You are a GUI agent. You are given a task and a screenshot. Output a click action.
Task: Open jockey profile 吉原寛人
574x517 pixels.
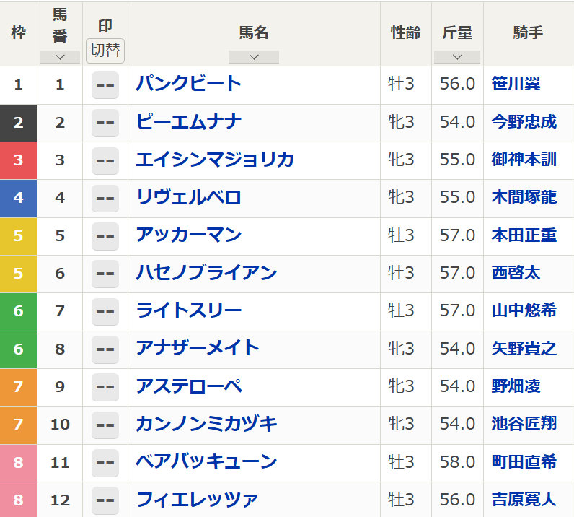524,500
